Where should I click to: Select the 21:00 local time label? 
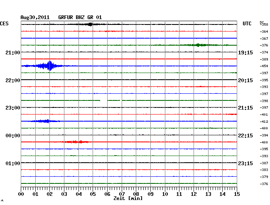(13, 52)
